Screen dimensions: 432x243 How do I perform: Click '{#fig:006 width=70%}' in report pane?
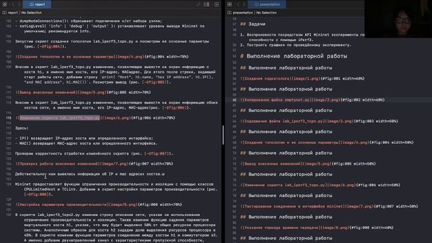(x=153, y=117)
